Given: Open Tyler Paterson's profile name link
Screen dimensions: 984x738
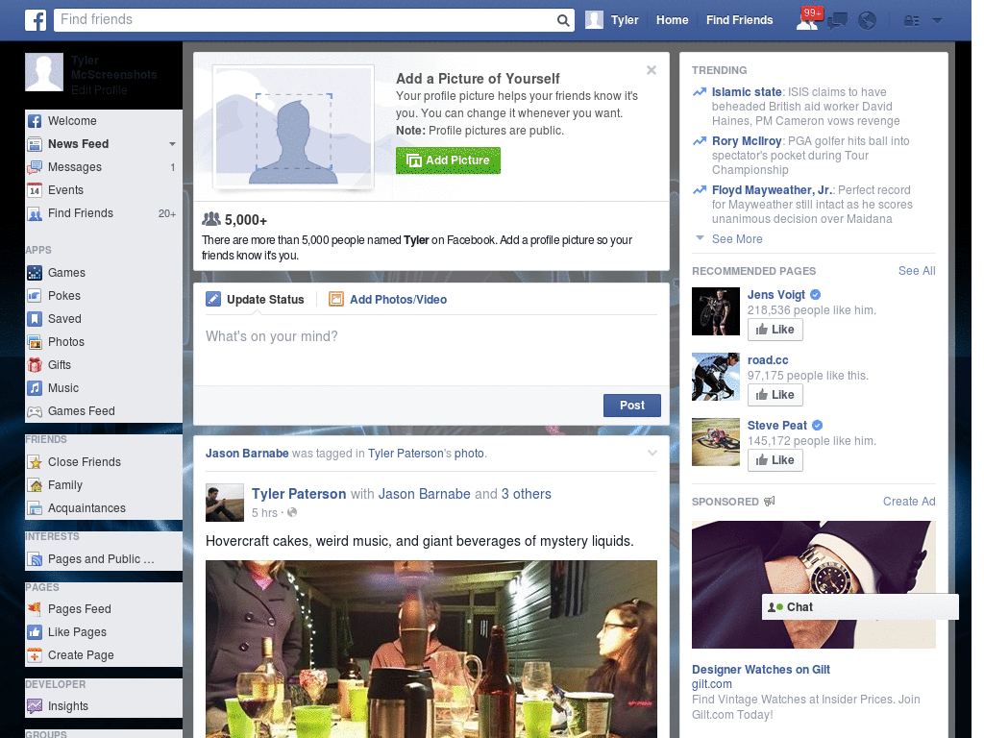Looking at the screenshot, I should tap(299, 494).
